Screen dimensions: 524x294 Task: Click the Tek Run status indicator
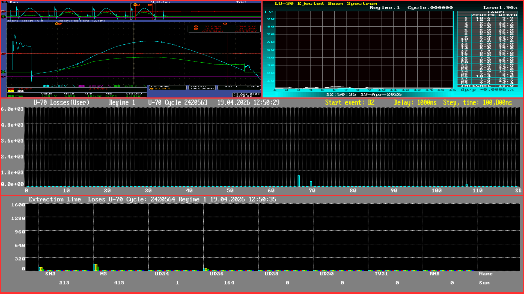(x=10, y=2)
